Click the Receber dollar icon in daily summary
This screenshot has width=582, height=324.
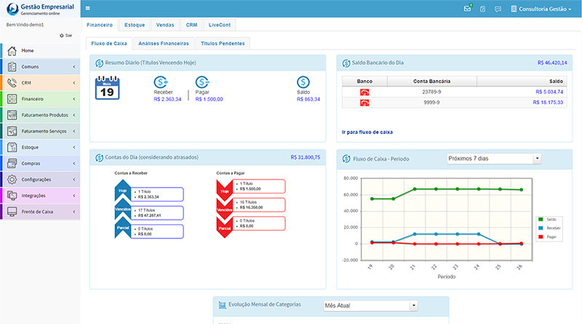tap(161, 82)
